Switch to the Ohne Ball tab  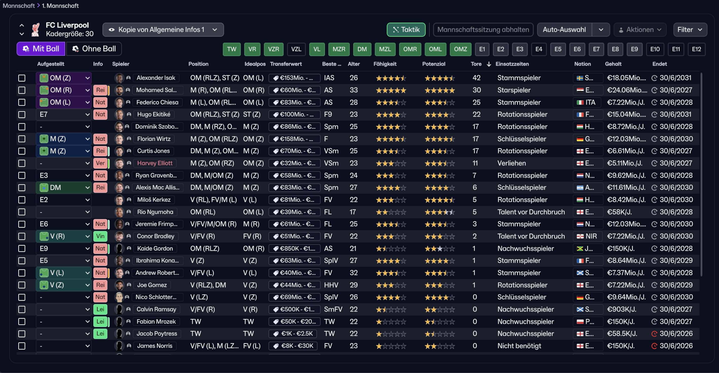94,49
